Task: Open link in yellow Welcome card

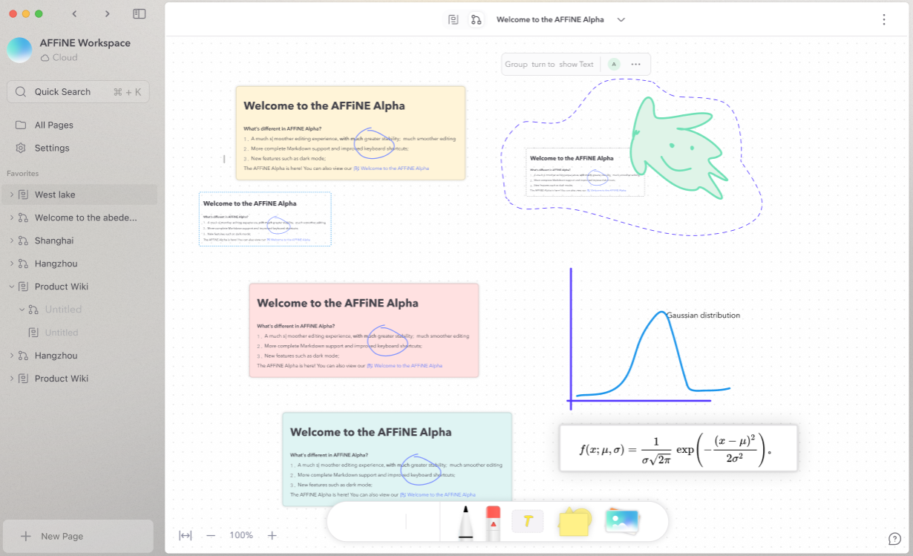Action: [x=391, y=169]
